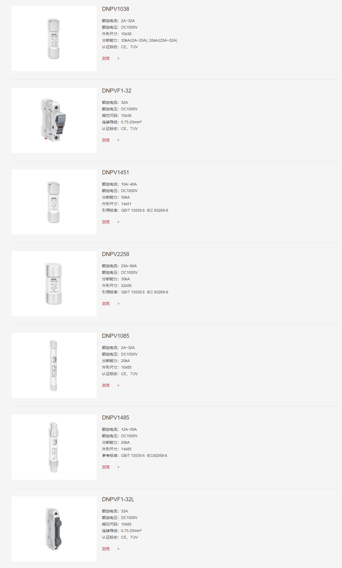Open the 浏览 link for DNPV1451

tap(106, 222)
